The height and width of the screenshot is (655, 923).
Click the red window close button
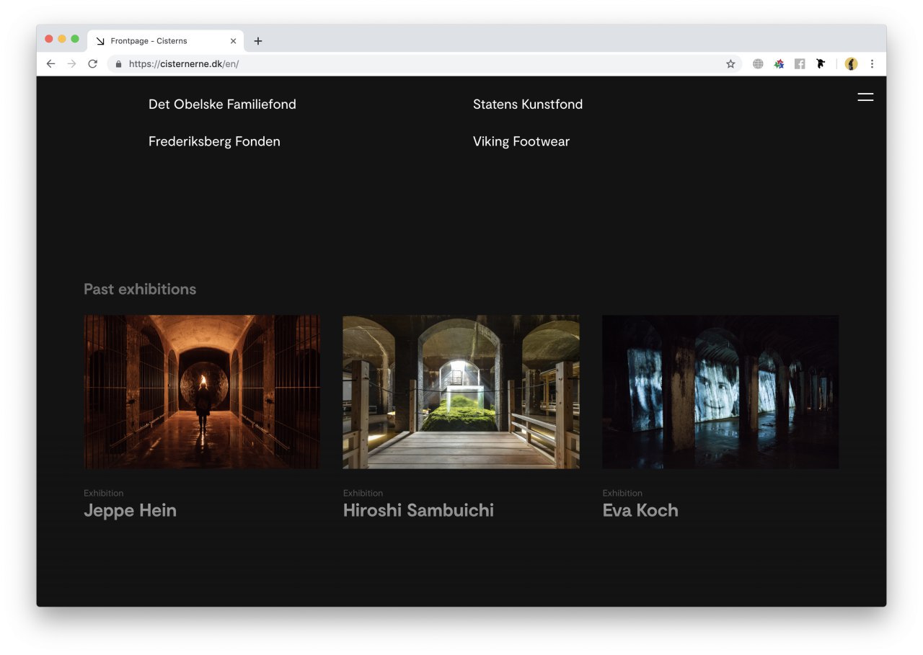coord(49,39)
